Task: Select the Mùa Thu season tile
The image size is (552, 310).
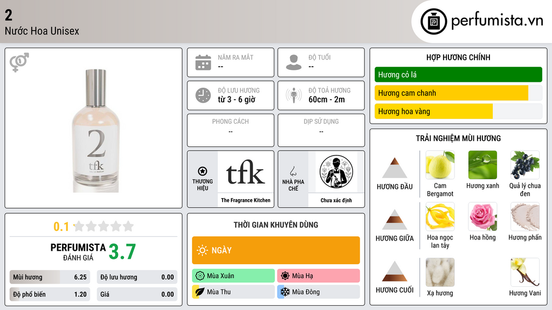Action: coord(233,292)
